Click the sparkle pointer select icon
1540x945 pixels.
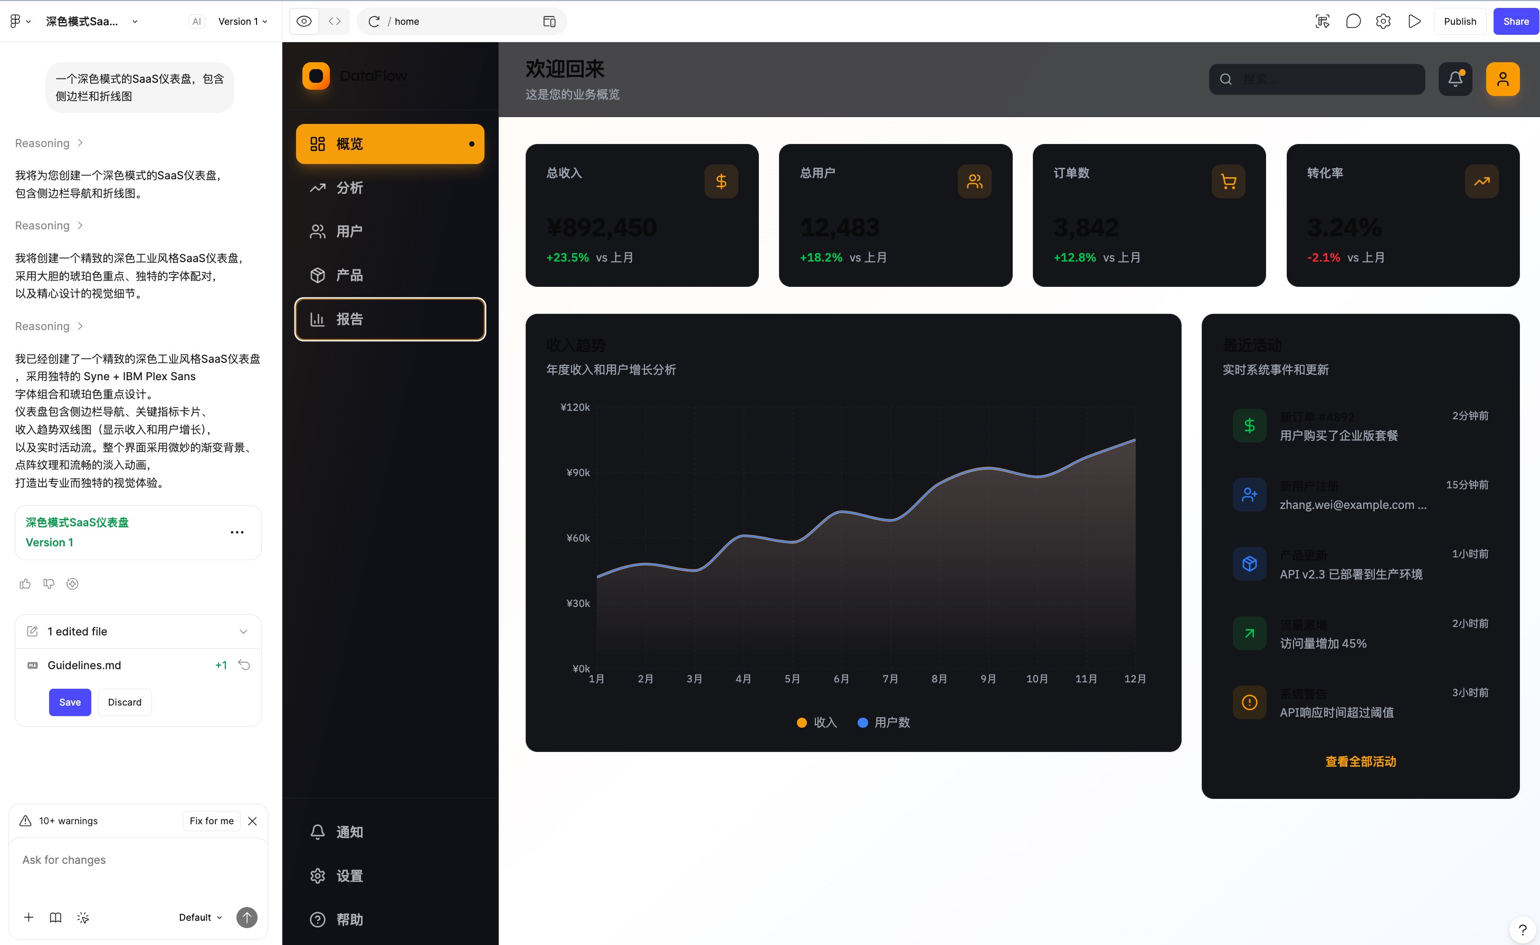pos(83,918)
